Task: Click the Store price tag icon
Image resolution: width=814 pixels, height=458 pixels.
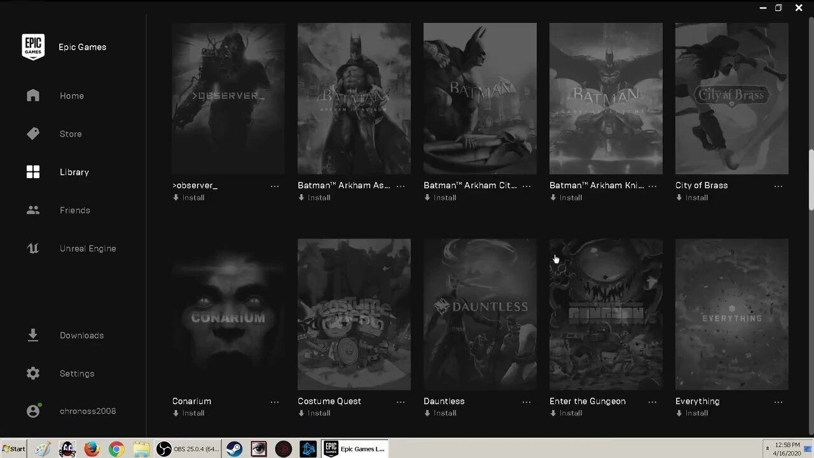Action: (x=33, y=134)
